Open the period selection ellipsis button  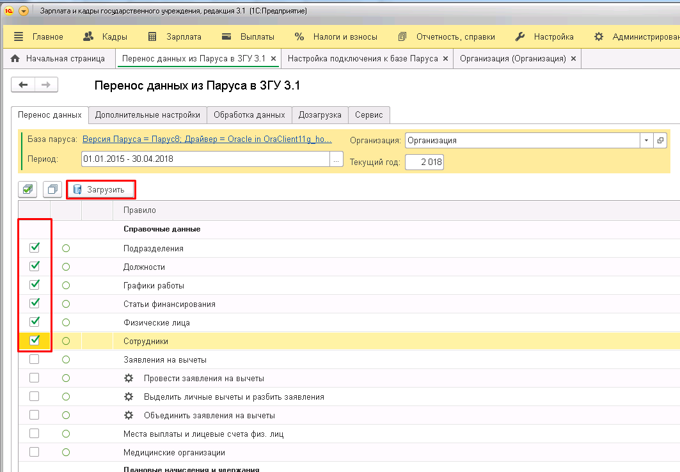click(336, 159)
